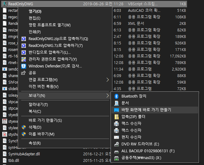Select the tbb.dll file name
The width and height of the screenshot is (204, 165).
14,160
